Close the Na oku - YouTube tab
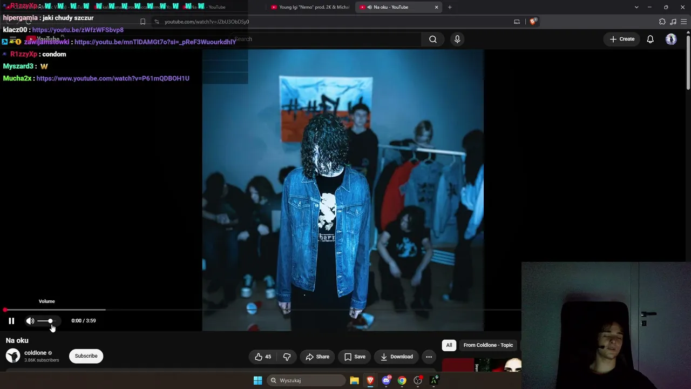 437,7
